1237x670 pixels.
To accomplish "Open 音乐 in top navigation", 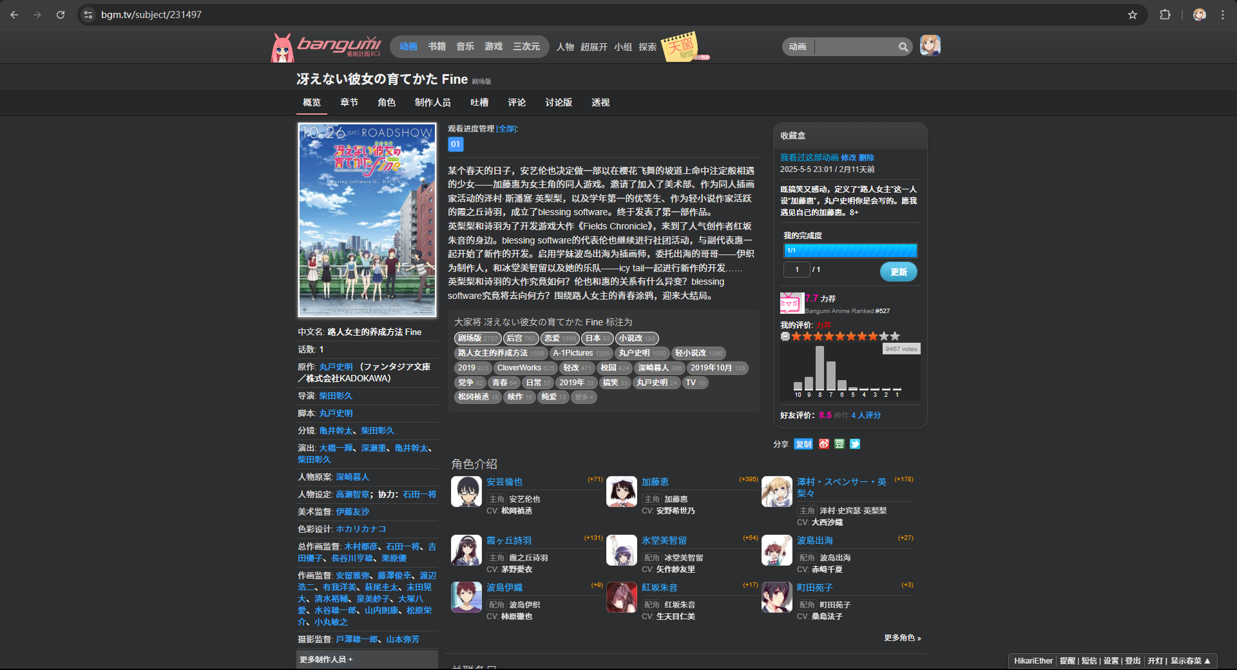I will pyautogui.click(x=465, y=46).
